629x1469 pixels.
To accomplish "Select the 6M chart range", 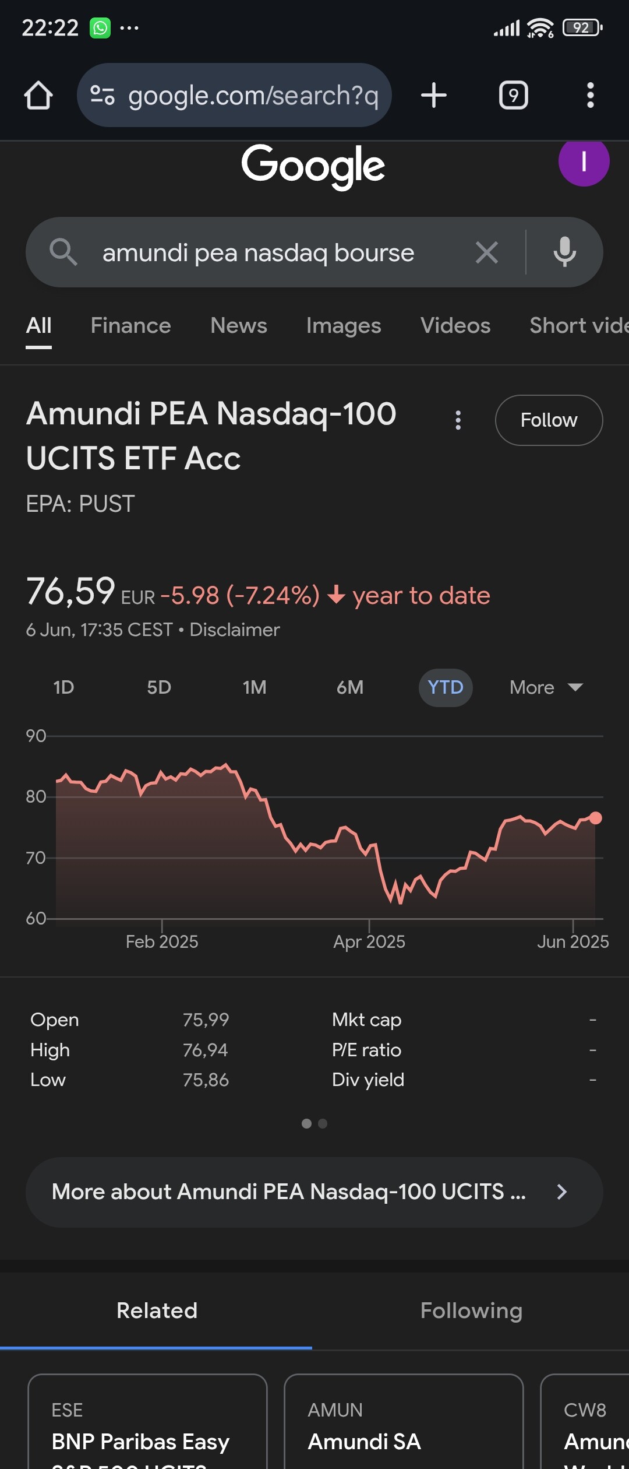I will (x=350, y=687).
